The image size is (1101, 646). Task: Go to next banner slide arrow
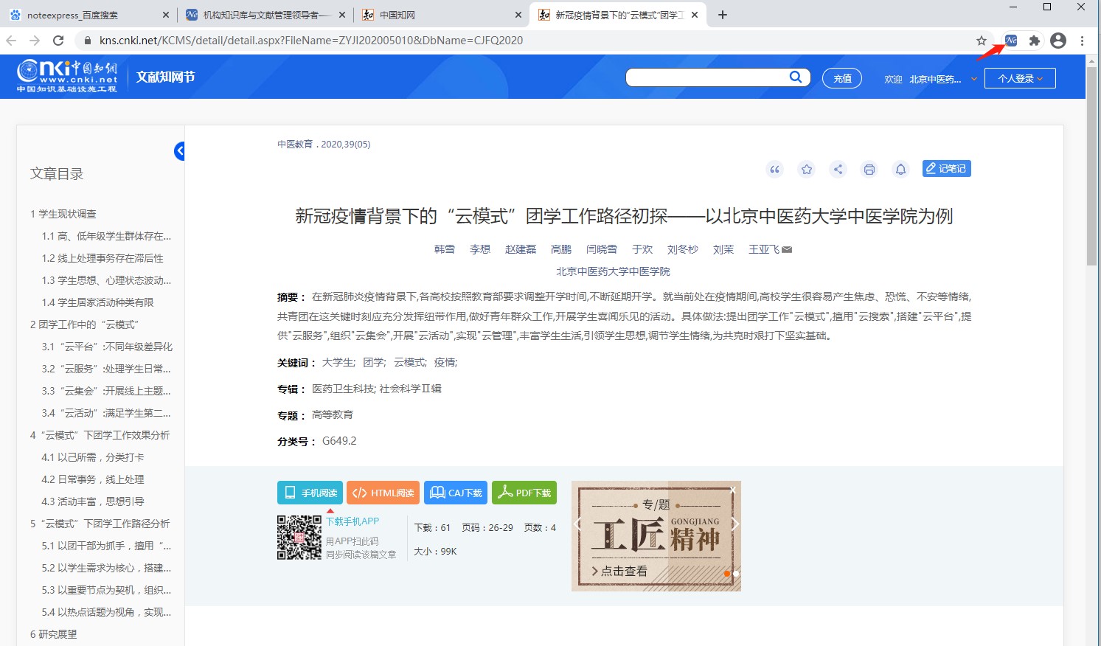pos(735,524)
